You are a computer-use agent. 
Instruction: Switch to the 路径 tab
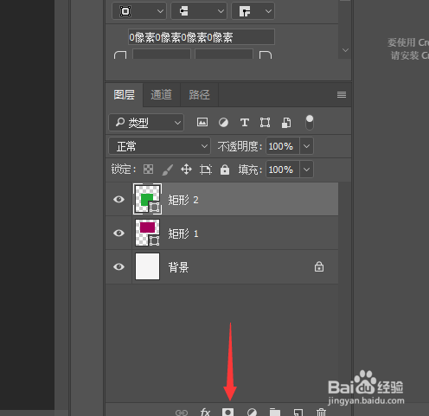[199, 95]
